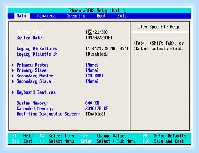Click Secondary Master value CD-ROM
This screenshot has width=199, height=153.
click(94, 76)
